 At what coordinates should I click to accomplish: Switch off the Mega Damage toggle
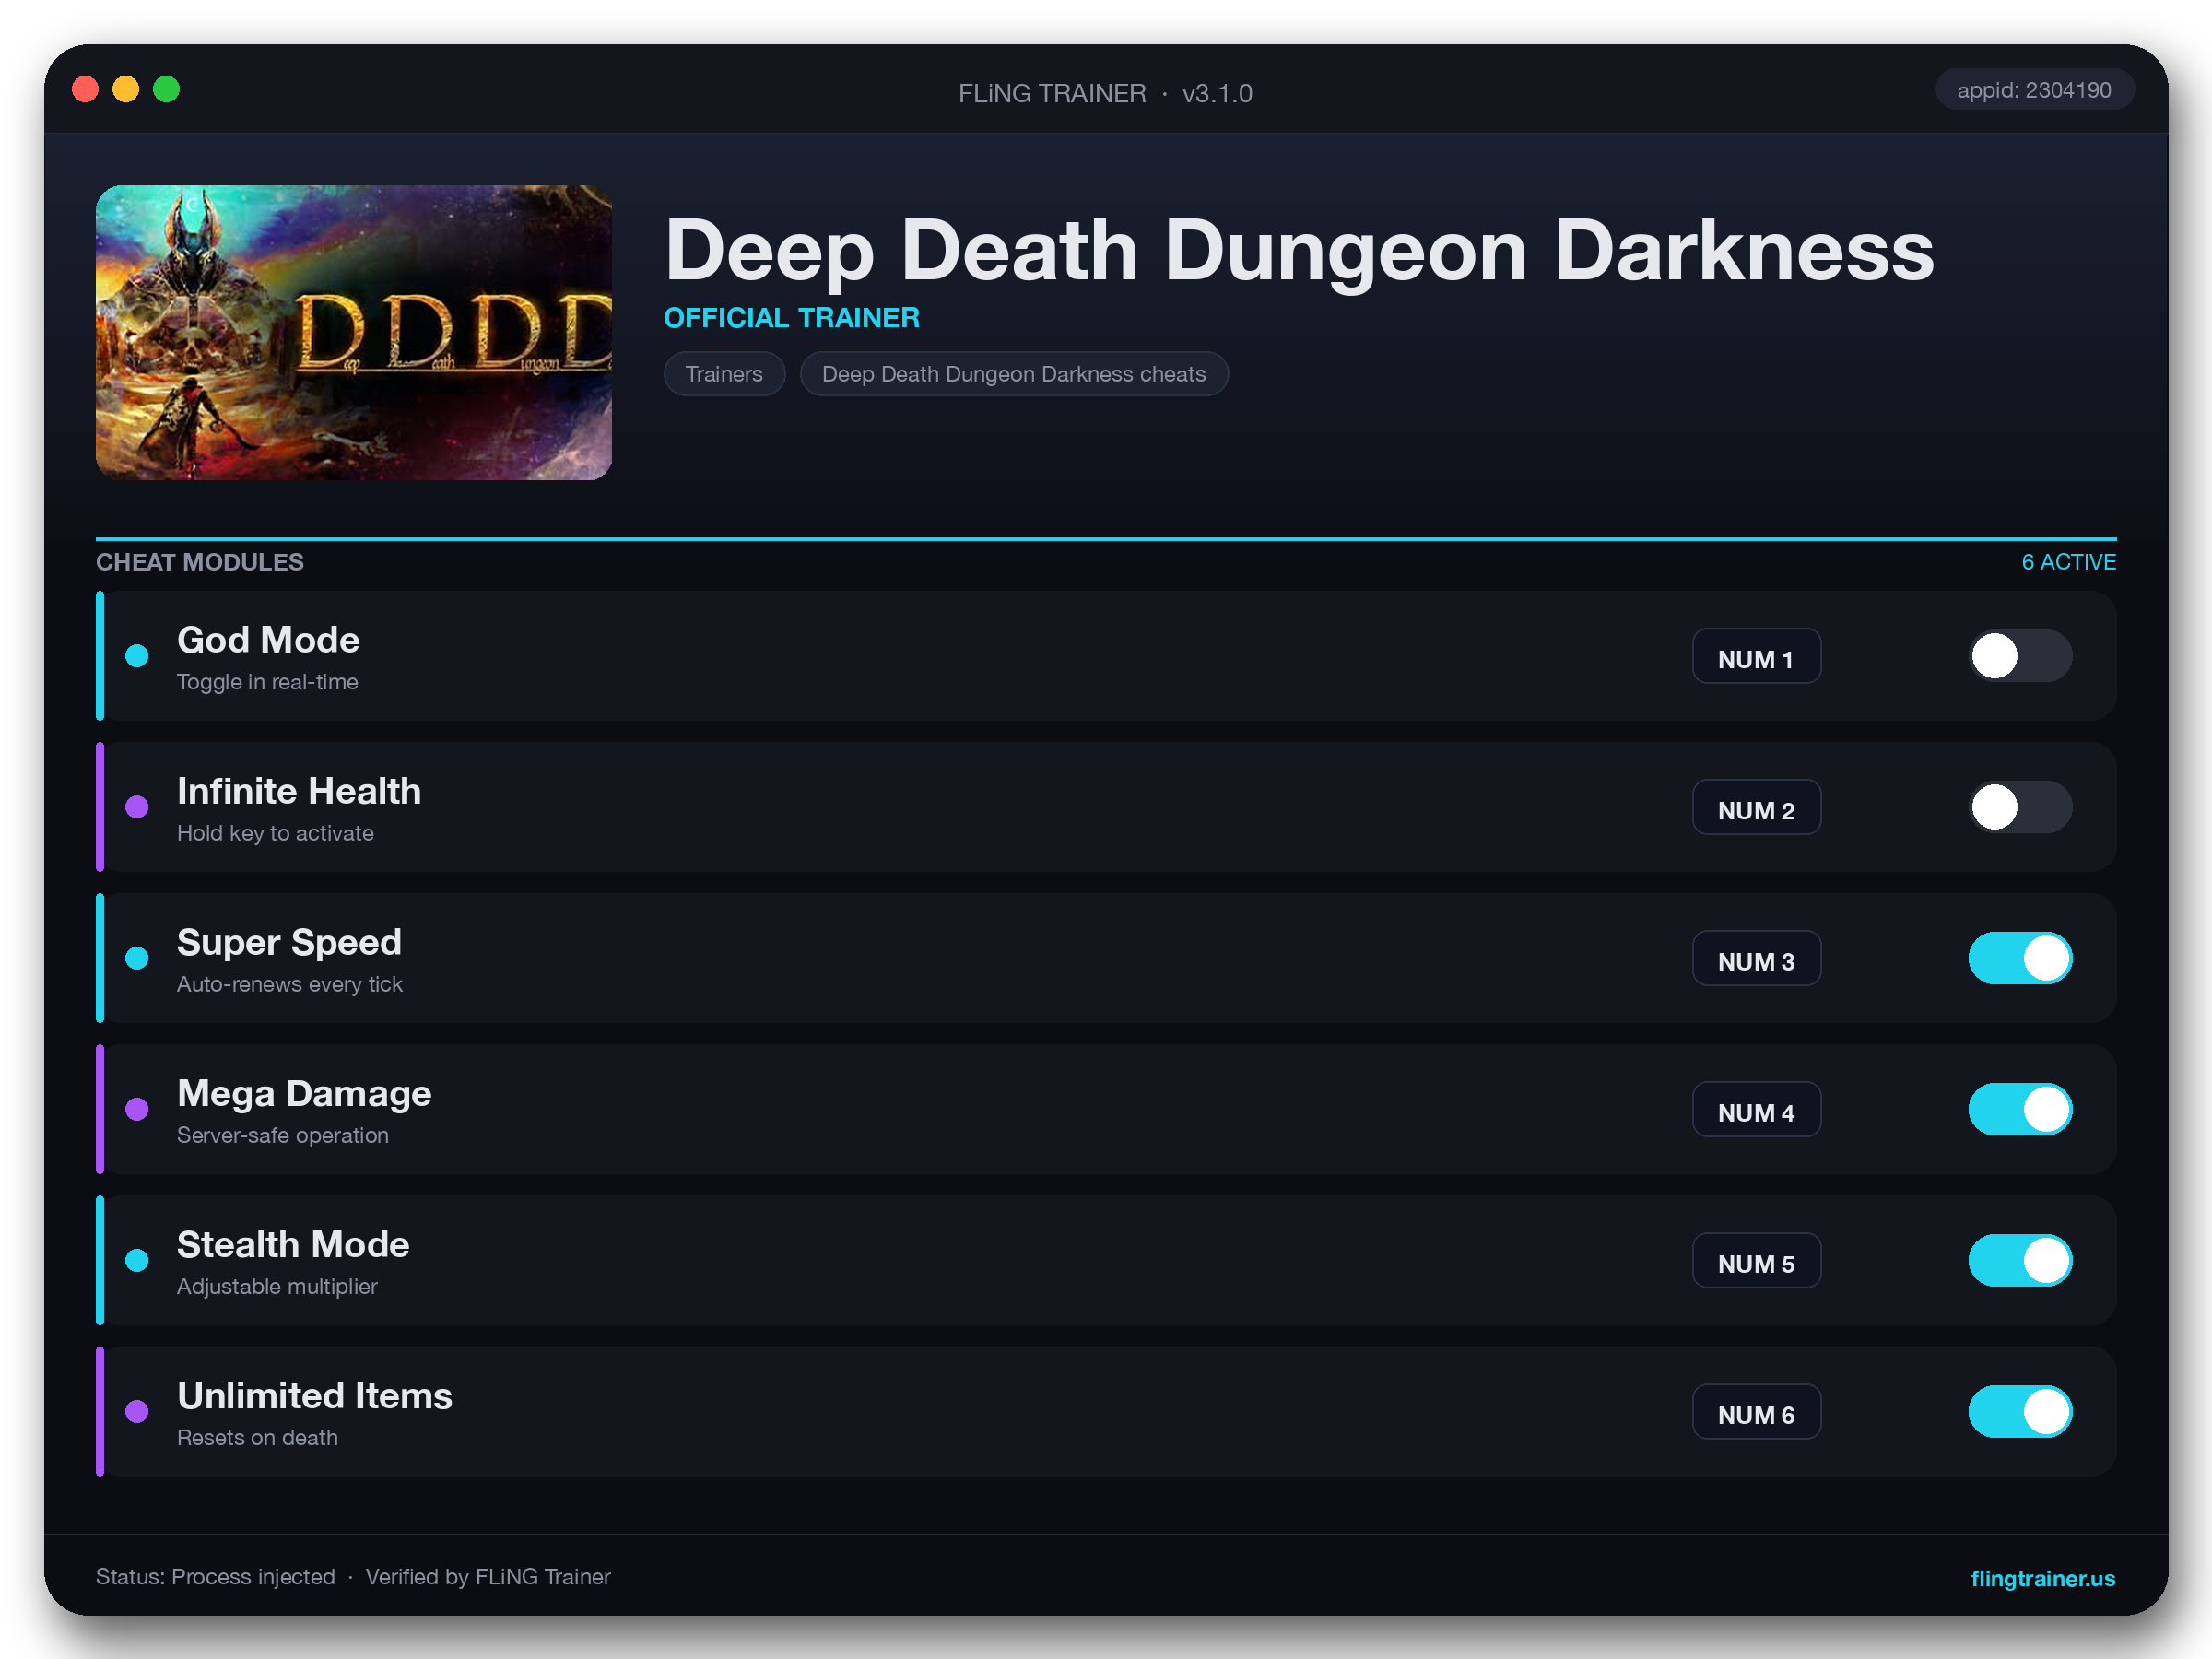[x=2020, y=1109]
